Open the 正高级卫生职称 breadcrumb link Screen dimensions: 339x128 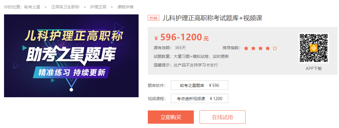click(65, 7)
